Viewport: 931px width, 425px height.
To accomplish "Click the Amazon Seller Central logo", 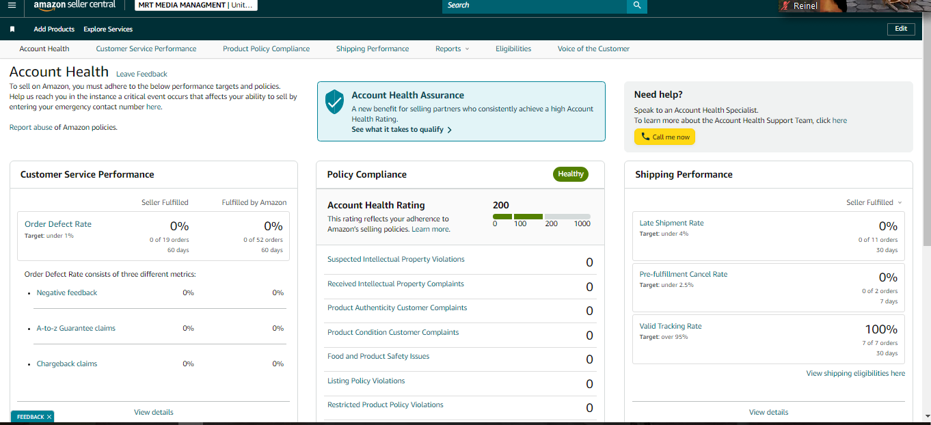I will pyautogui.click(x=75, y=5).
